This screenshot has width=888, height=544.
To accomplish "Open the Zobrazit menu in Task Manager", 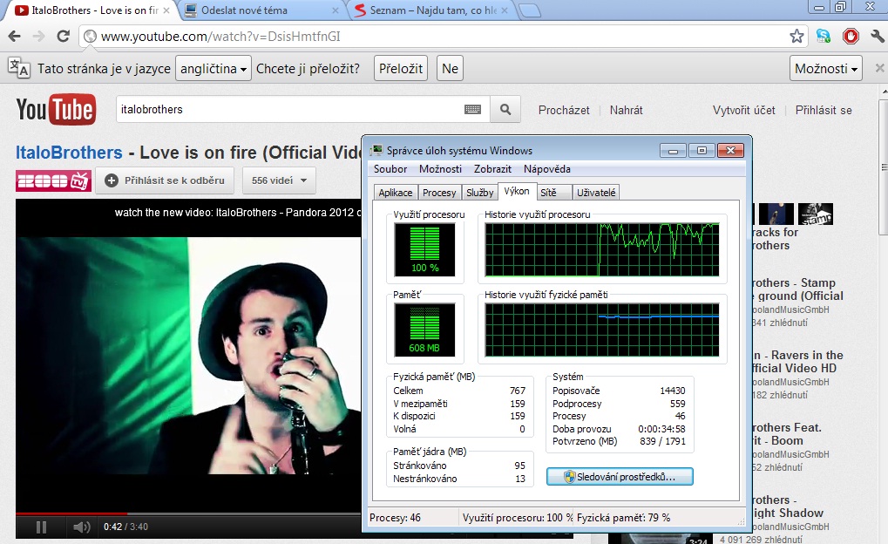I will click(x=492, y=169).
